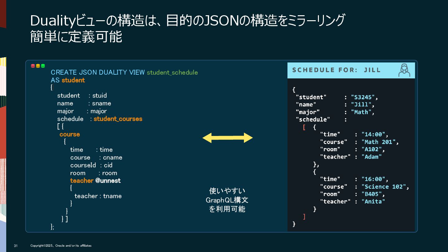
Task: Click the "Math" value of the major key
Action: click(x=361, y=112)
